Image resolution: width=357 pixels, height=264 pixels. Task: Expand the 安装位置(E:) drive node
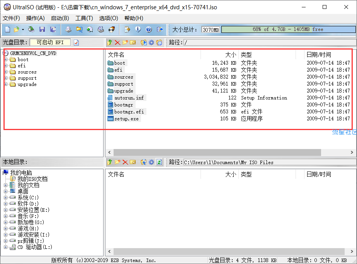6,210
